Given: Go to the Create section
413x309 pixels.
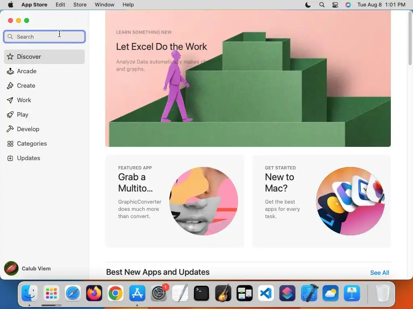Looking at the screenshot, I should tap(44, 86).
